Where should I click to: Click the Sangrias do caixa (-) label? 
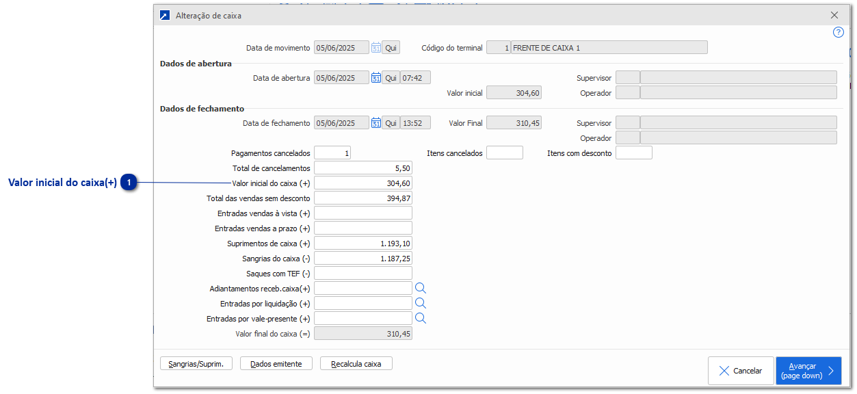click(x=276, y=259)
